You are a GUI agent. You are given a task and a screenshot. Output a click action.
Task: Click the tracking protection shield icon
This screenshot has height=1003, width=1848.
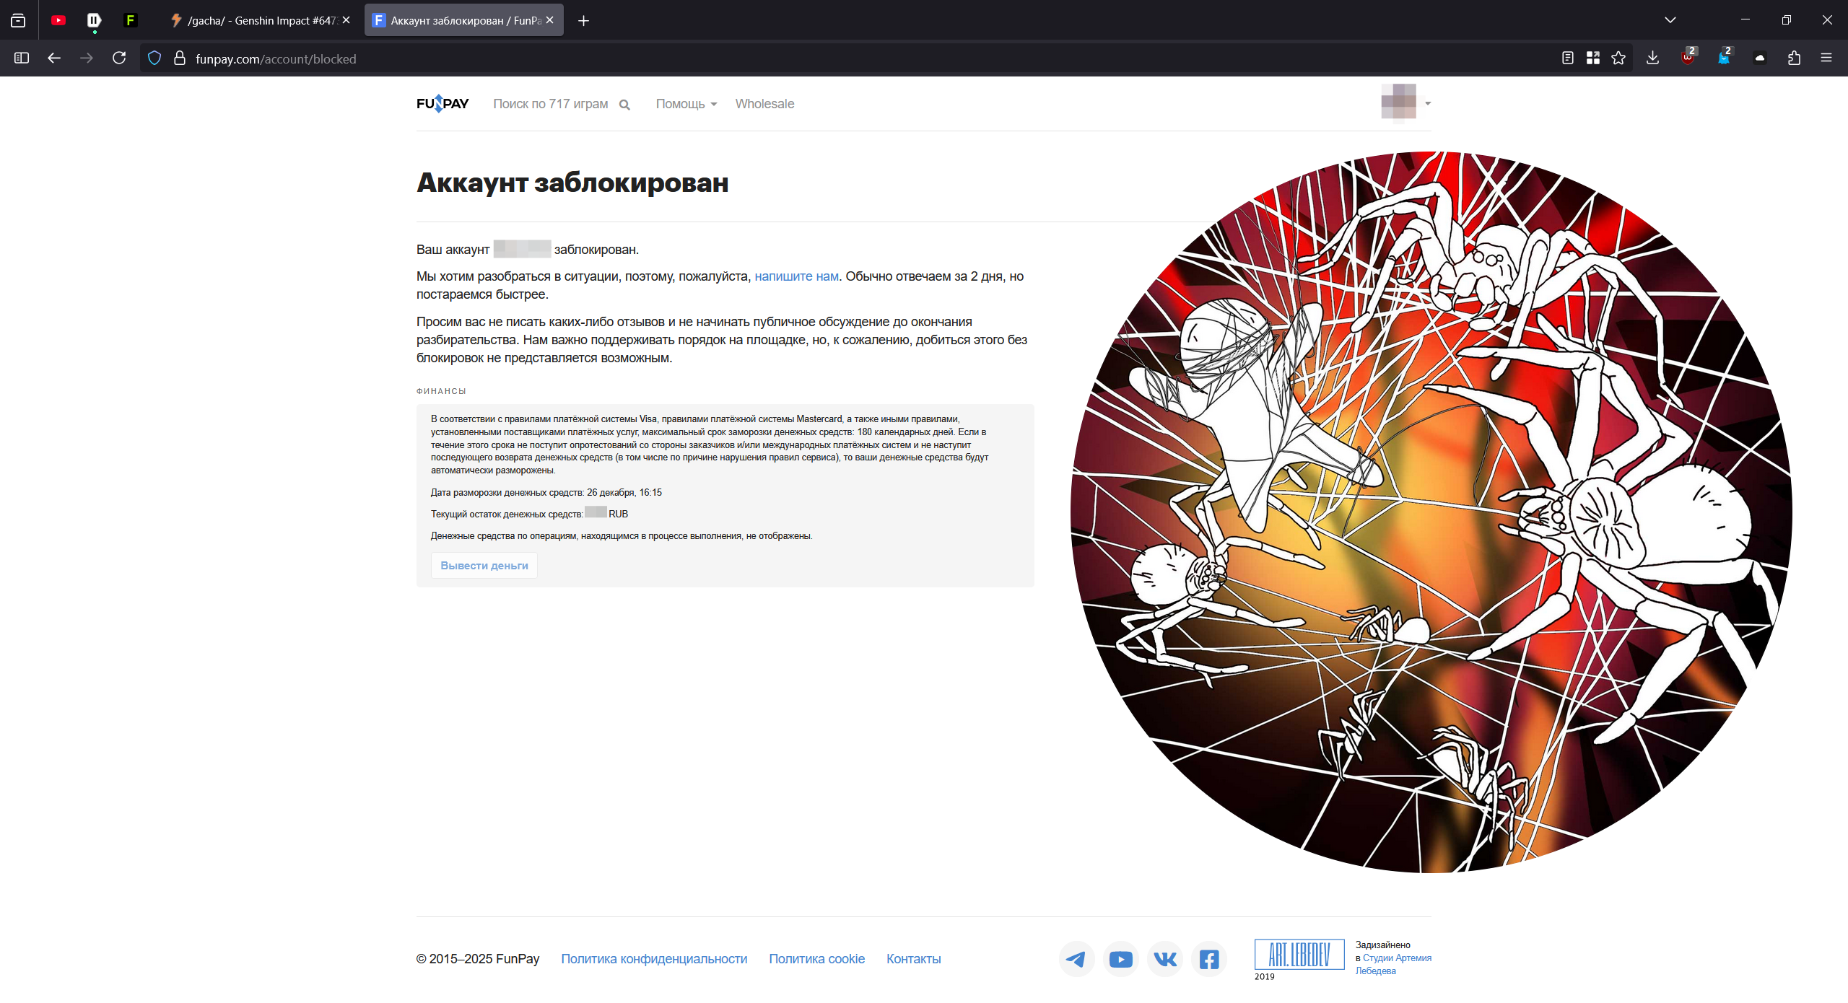pyautogui.click(x=154, y=58)
